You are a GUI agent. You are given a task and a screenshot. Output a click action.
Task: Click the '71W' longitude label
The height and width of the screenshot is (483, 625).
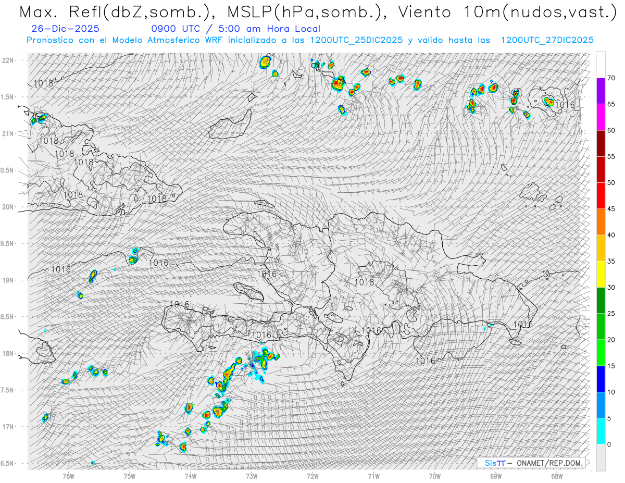(x=373, y=476)
